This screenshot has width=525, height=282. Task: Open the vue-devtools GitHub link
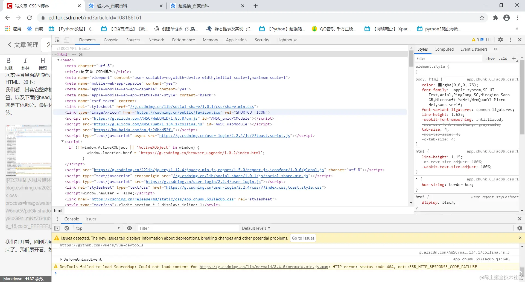pos(101,245)
